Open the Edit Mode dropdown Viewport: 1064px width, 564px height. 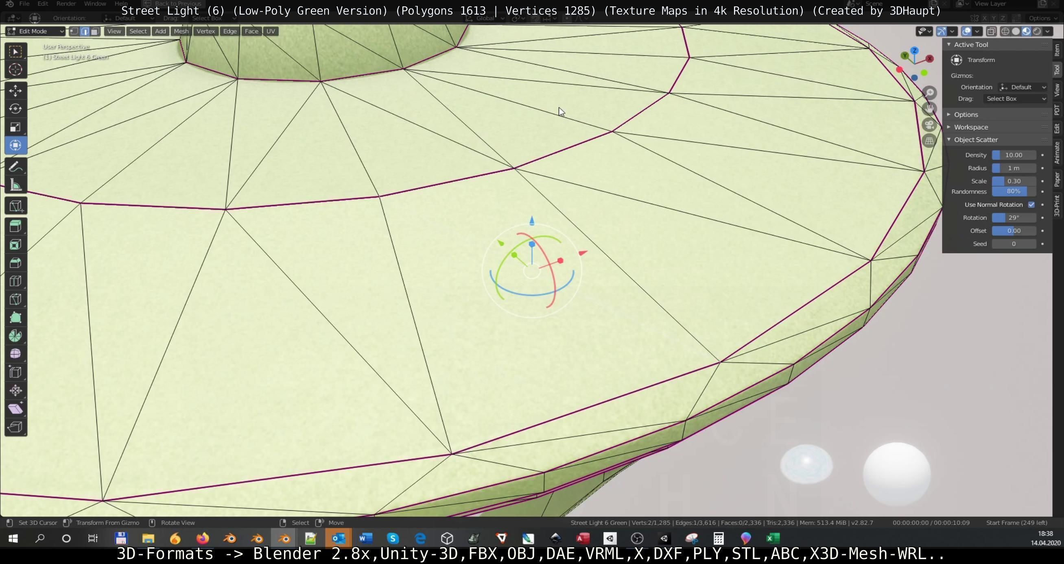click(36, 31)
